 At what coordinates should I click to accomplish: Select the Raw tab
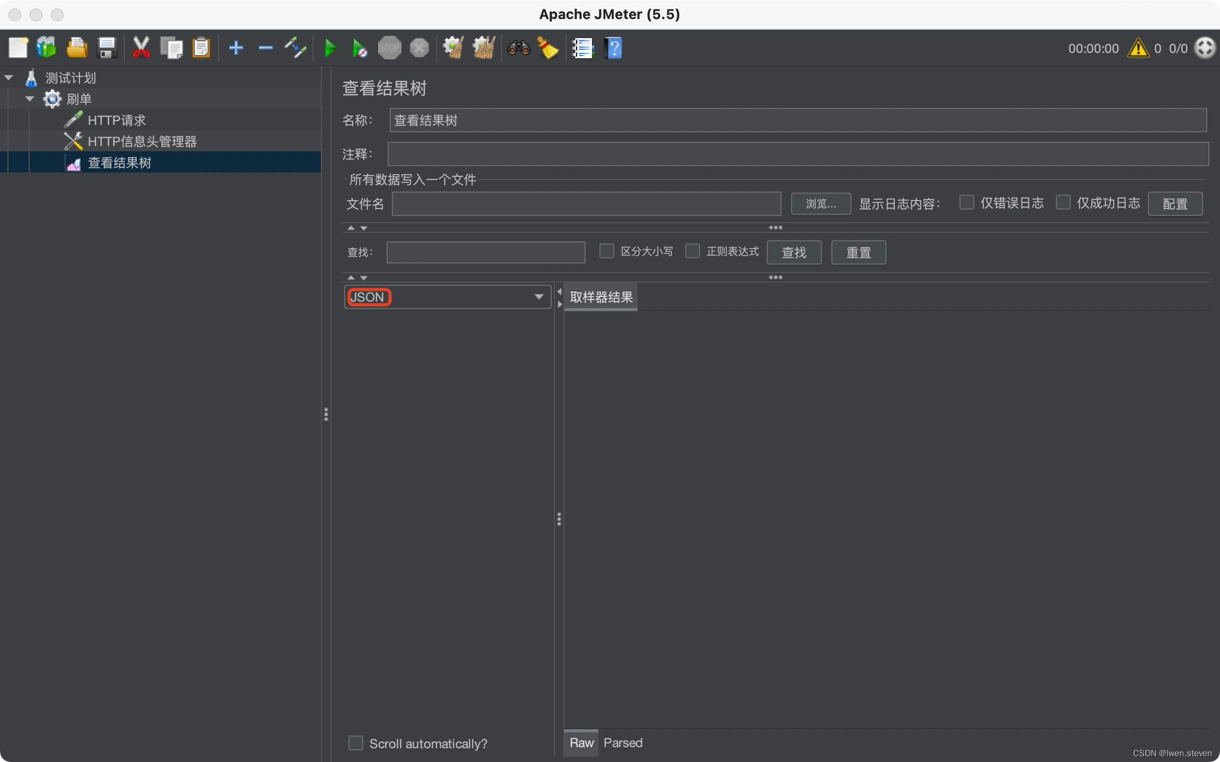[581, 743]
